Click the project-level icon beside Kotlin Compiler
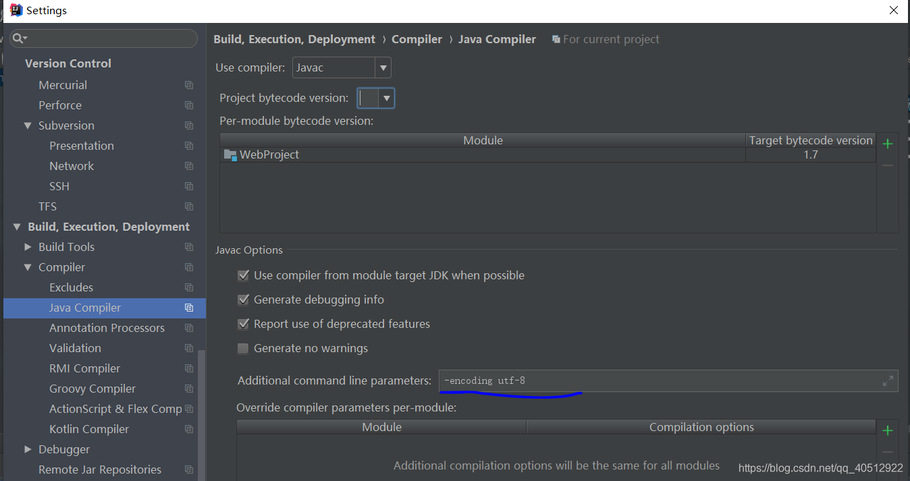Screen dimensions: 910x481 (189, 429)
